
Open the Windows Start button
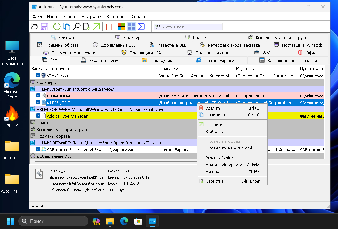click(x=10, y=221)
